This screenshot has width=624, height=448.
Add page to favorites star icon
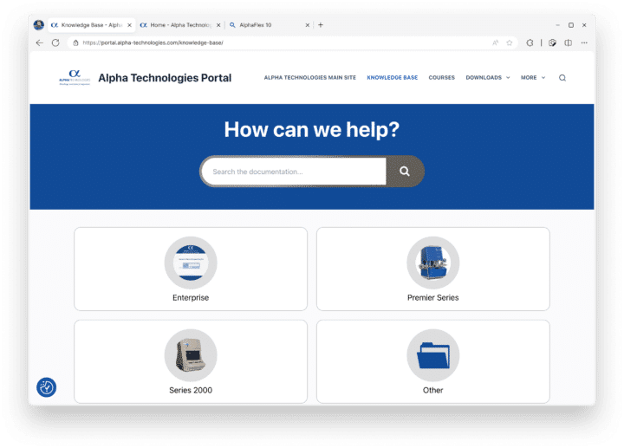point(510,42)
